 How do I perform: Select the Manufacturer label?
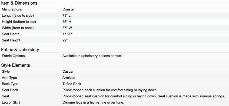click(x=12, y=9)
